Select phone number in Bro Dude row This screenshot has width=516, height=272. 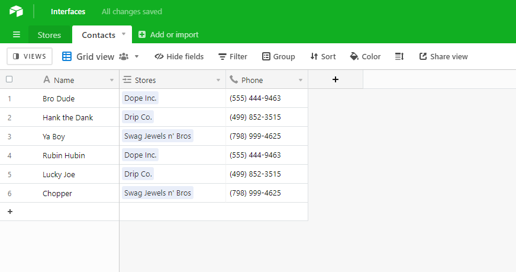click(x=256, y=98)
